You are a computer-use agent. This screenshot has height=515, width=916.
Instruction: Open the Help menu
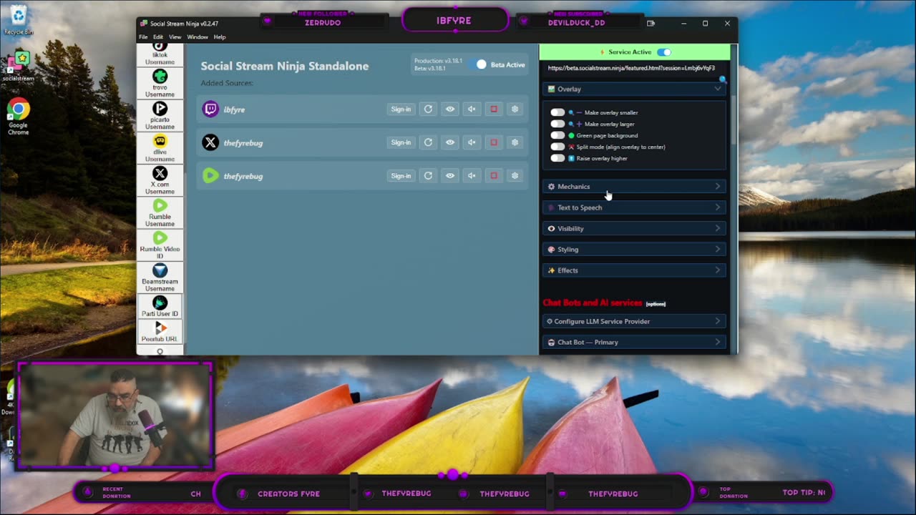click(220, 37)
